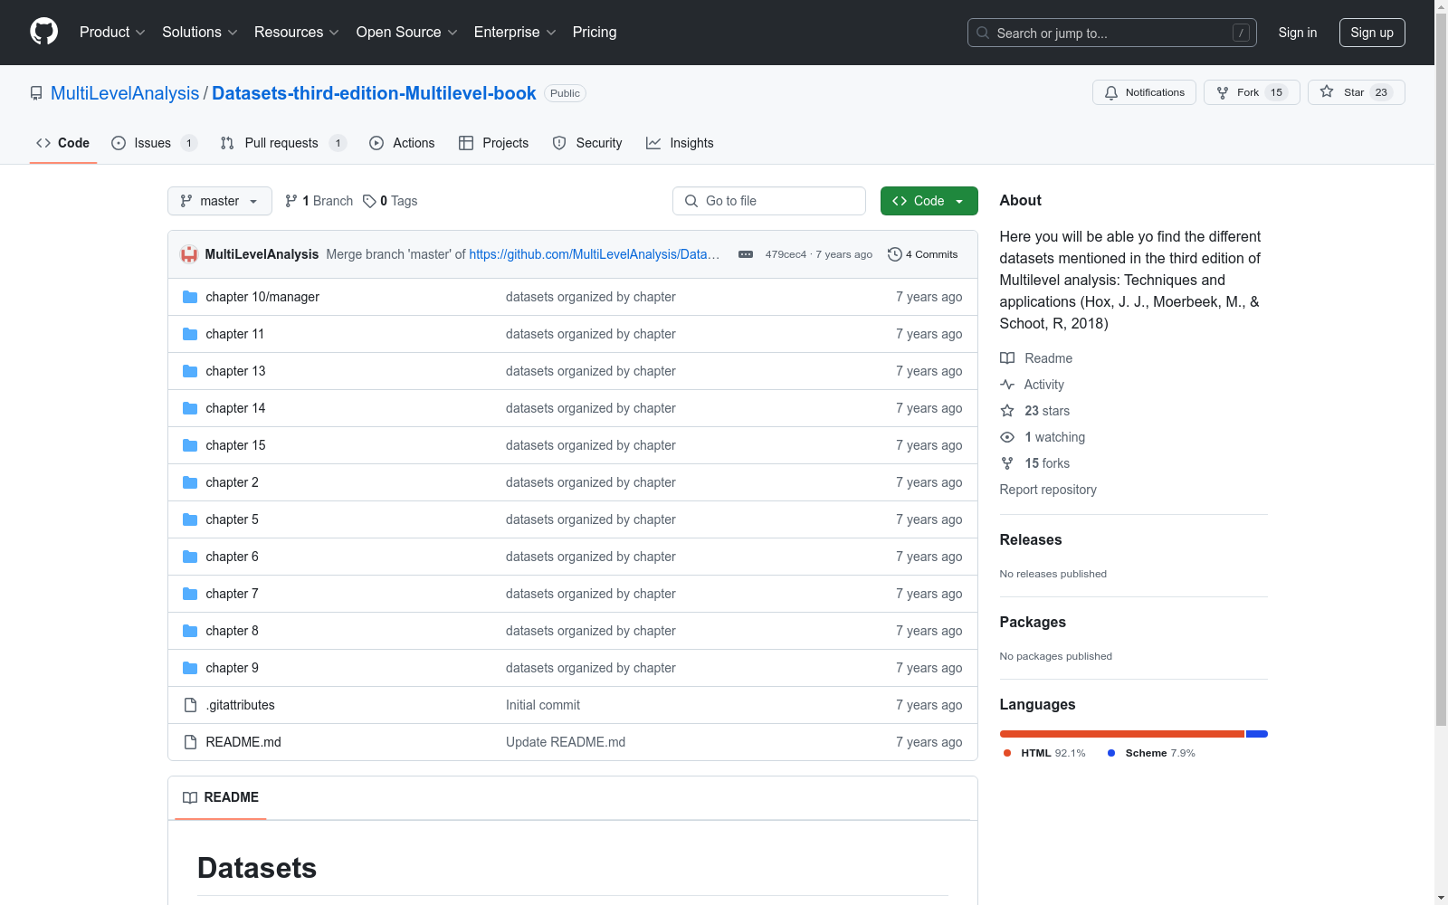Click the chapter 9 folder icon

190,668
